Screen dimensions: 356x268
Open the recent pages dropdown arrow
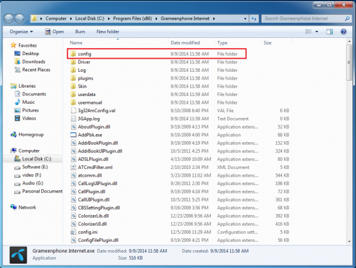pos(27,18)
